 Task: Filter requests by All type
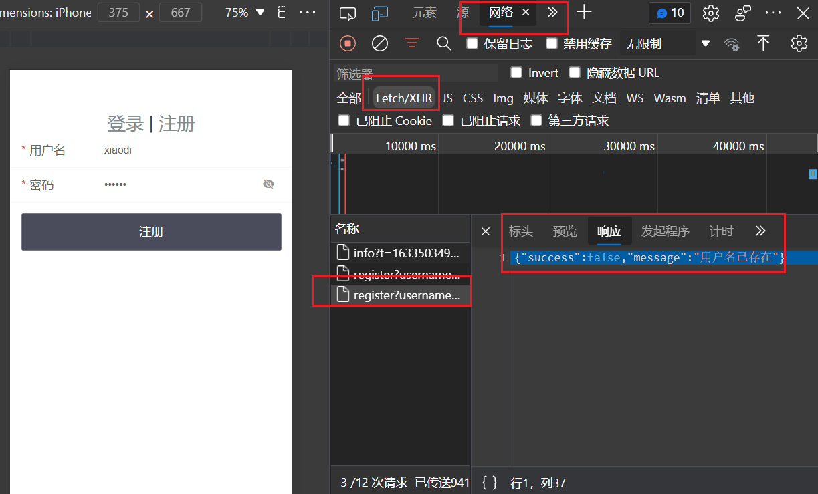pyautogui.click(x=348, y=98)
